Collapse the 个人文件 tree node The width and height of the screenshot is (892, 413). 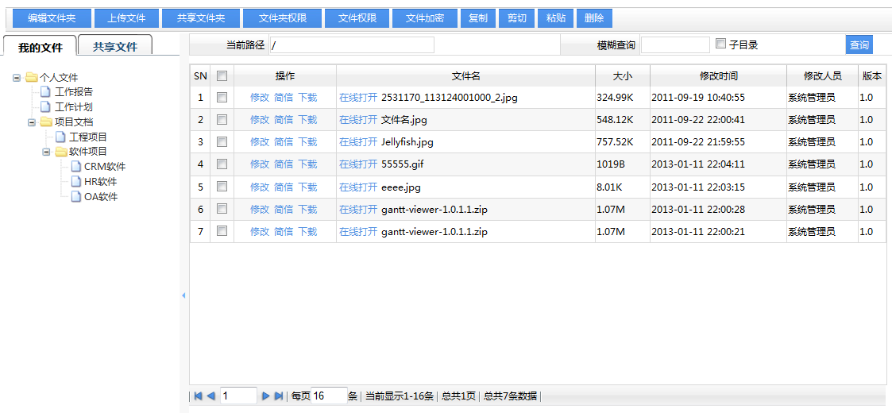pyautogui.click(x=17, y=78)
